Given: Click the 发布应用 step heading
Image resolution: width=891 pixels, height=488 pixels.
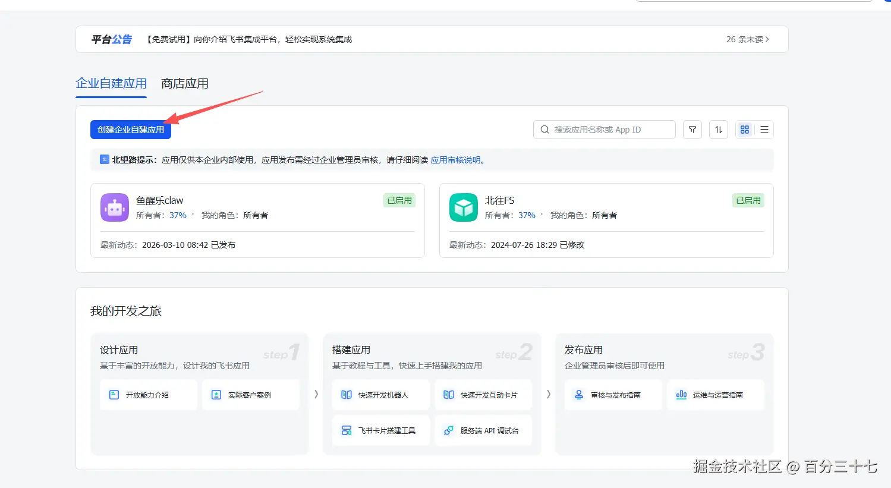Looking at the screenshot, I should tap(584, 350).
